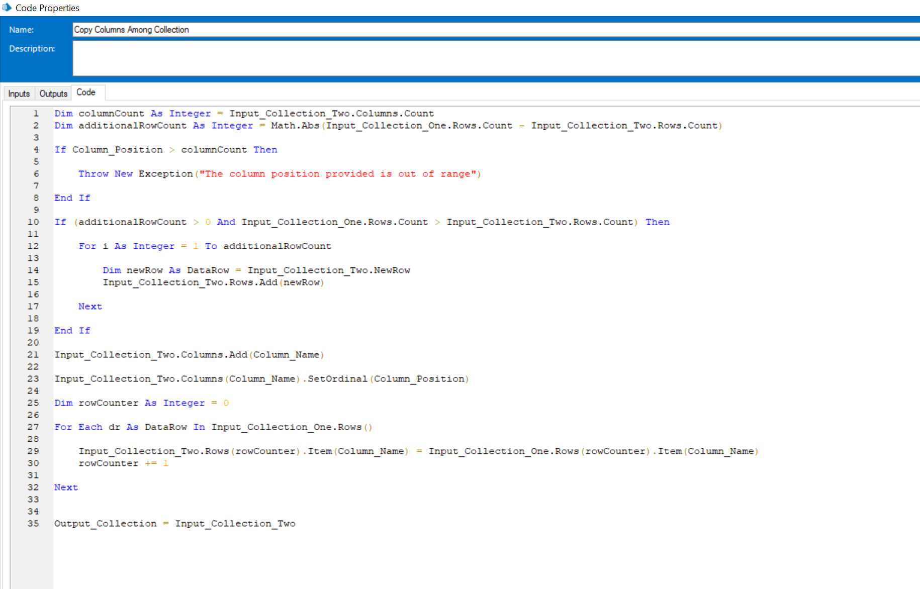
Task: Place cursor at End If on line 8
Action: tap(72, 198)
